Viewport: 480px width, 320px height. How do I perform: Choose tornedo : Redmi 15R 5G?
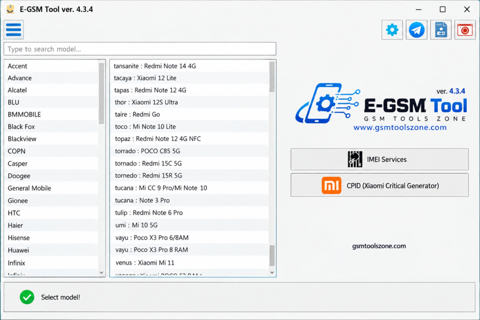pyautogui.click(x=189, y=176)
